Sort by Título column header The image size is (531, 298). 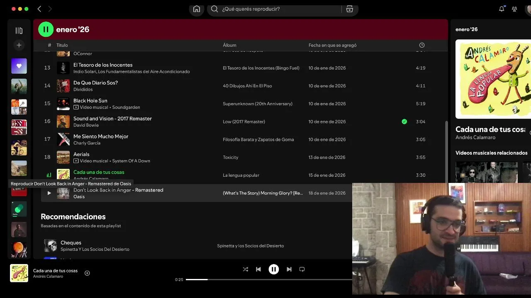coord(62,45)
